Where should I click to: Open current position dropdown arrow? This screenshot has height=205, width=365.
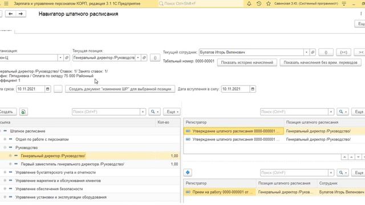click(x=138, y=58)
